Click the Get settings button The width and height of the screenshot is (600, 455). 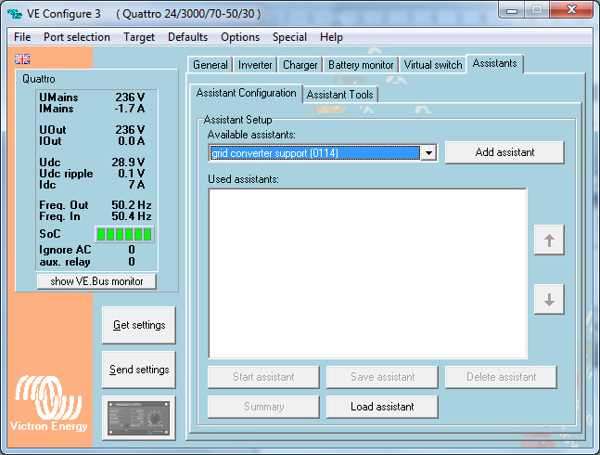(x=139, y=325)
